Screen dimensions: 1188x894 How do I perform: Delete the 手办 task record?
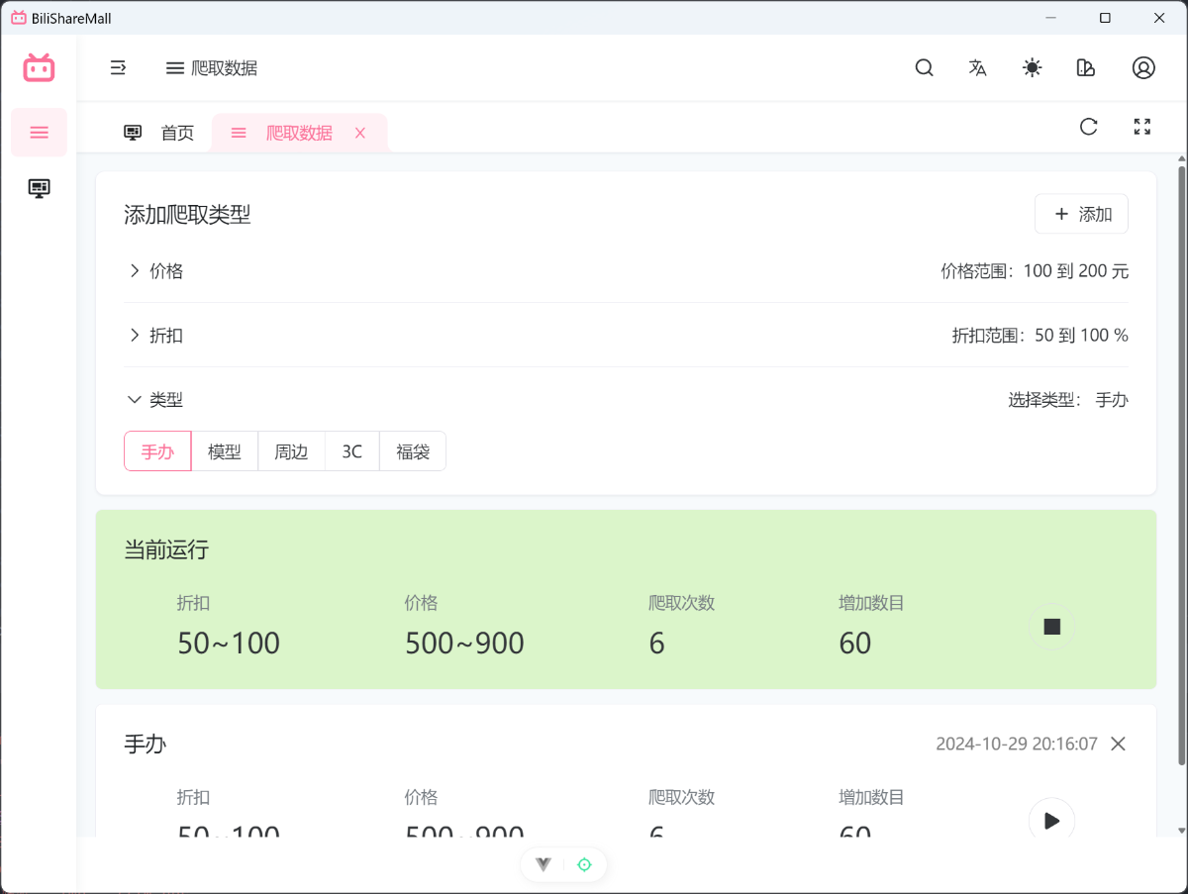coord(1118,744)
